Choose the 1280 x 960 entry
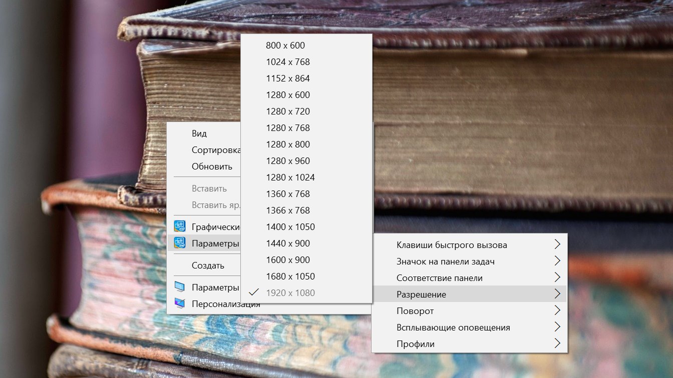This screenshot has width=673, height=378. (306, 161)
